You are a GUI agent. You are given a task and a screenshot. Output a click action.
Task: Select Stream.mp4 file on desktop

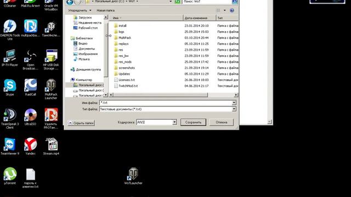tap(51, 146)
